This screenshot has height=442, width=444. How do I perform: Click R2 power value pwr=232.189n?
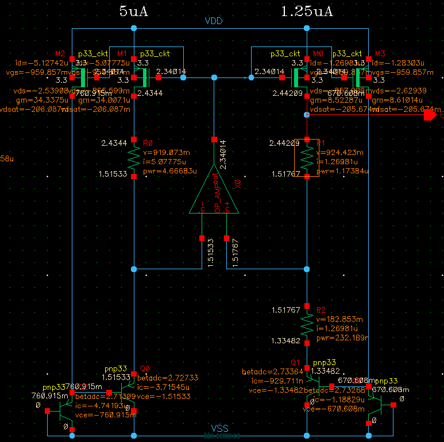coord(342,338)
